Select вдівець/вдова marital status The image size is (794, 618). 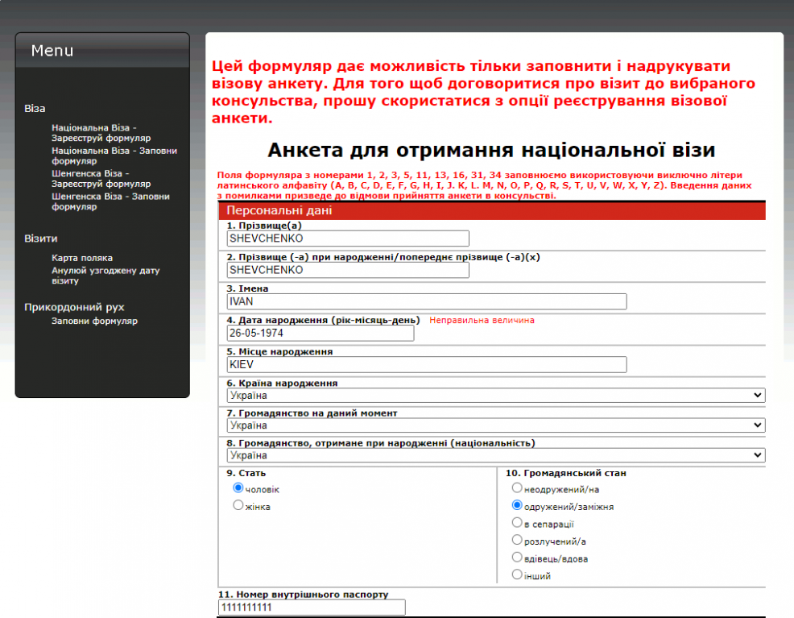[x=516, y=558]
